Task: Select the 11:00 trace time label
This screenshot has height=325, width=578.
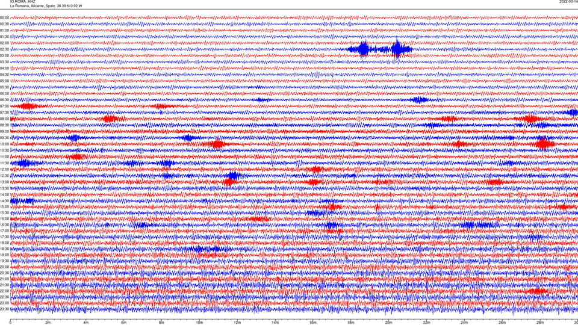Action: tap(4, 156)
